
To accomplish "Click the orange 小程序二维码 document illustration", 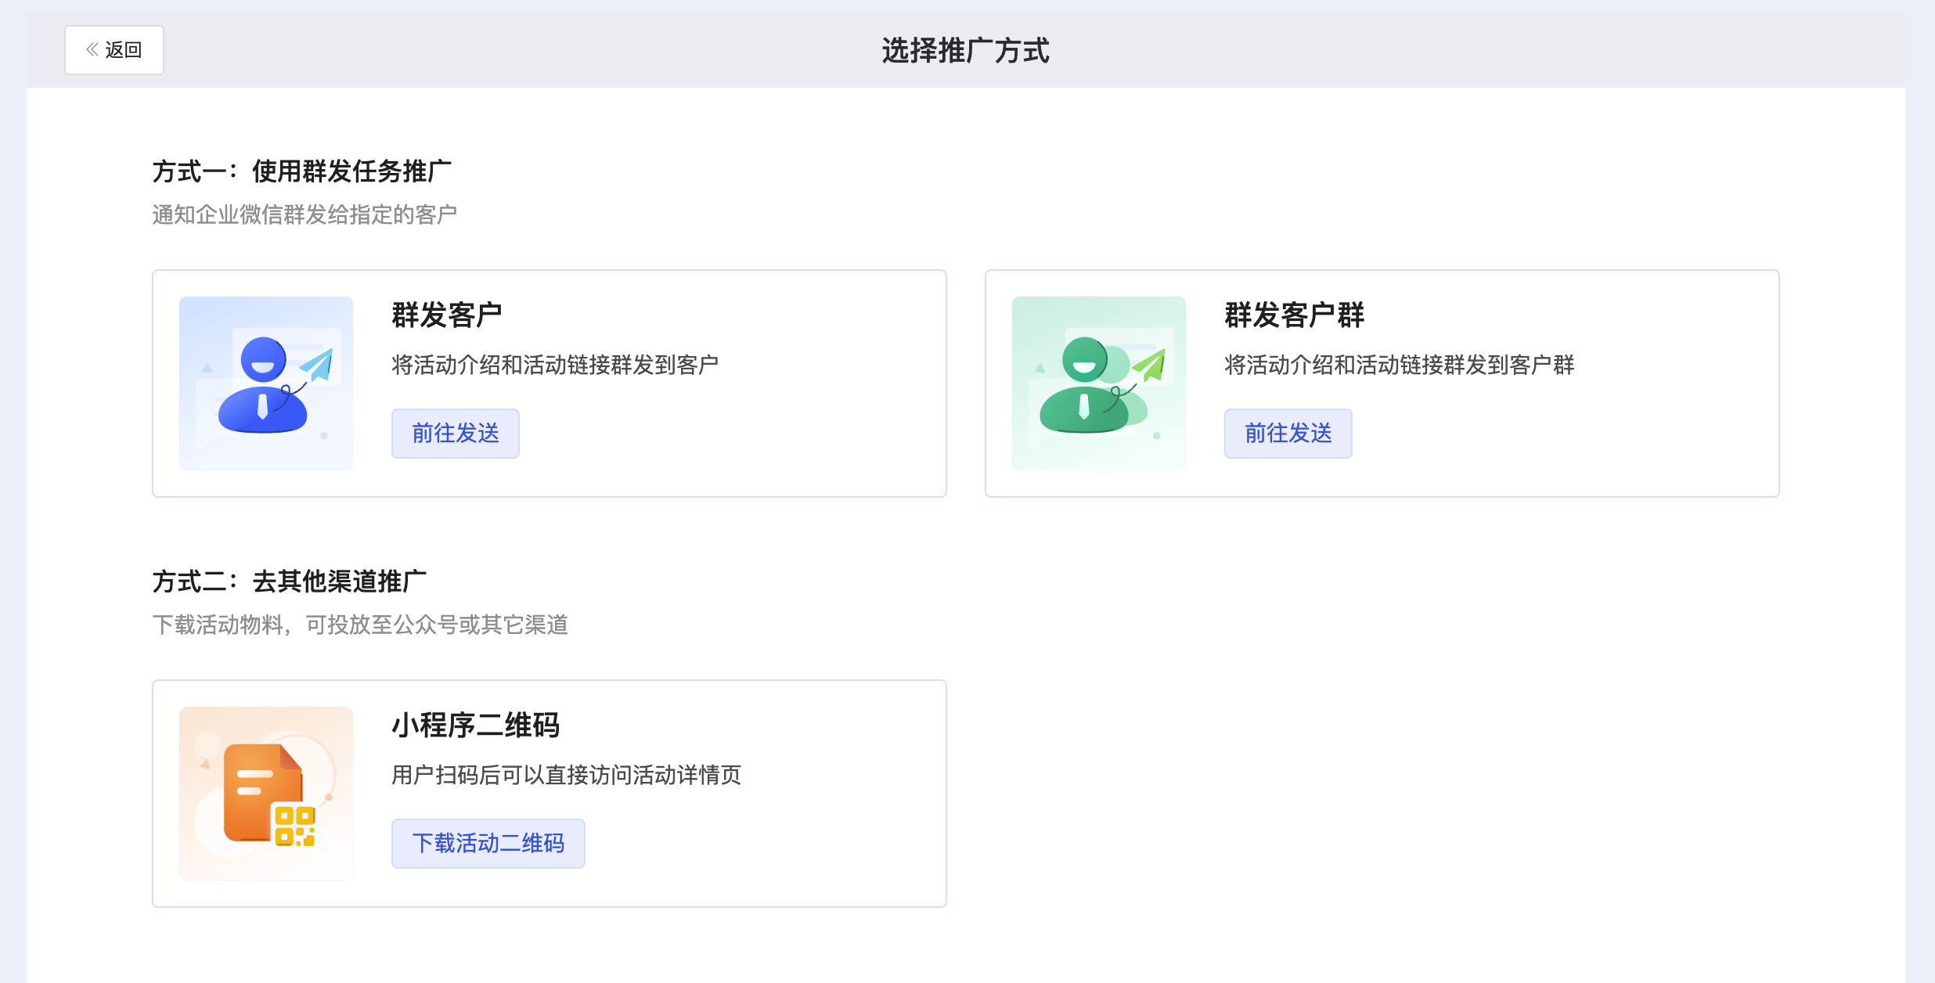I will tap(266, 794).
